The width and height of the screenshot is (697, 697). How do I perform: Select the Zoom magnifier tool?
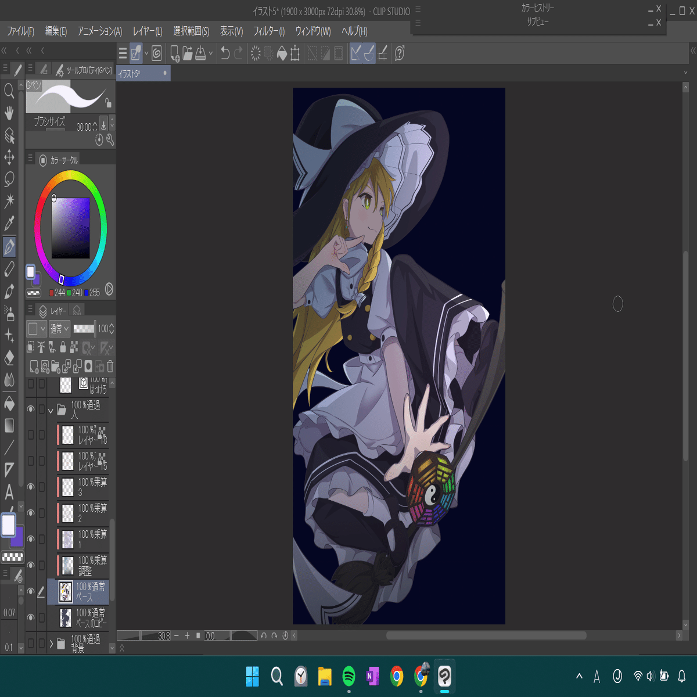coord(9,91)
